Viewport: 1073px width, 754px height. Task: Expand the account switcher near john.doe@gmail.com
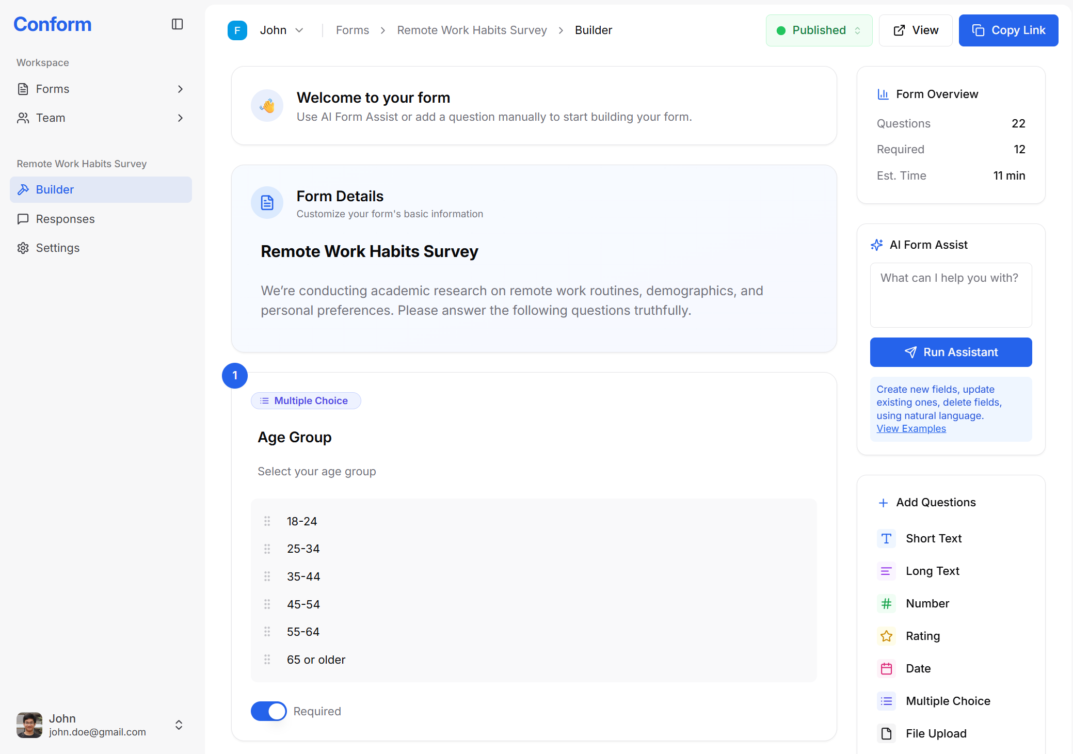[x=178, y=725]
